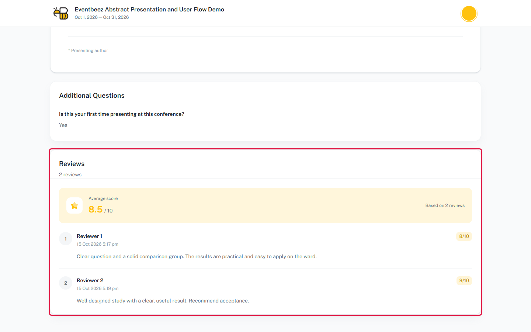
Task: Click the 'Based on 2 reviews' text
Action: (x=445, y=205)
